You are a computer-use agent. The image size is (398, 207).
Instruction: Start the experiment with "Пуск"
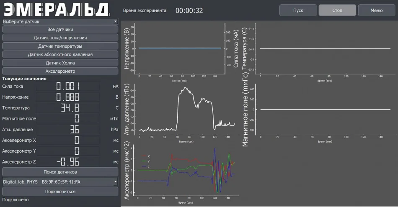coord(298,10)
